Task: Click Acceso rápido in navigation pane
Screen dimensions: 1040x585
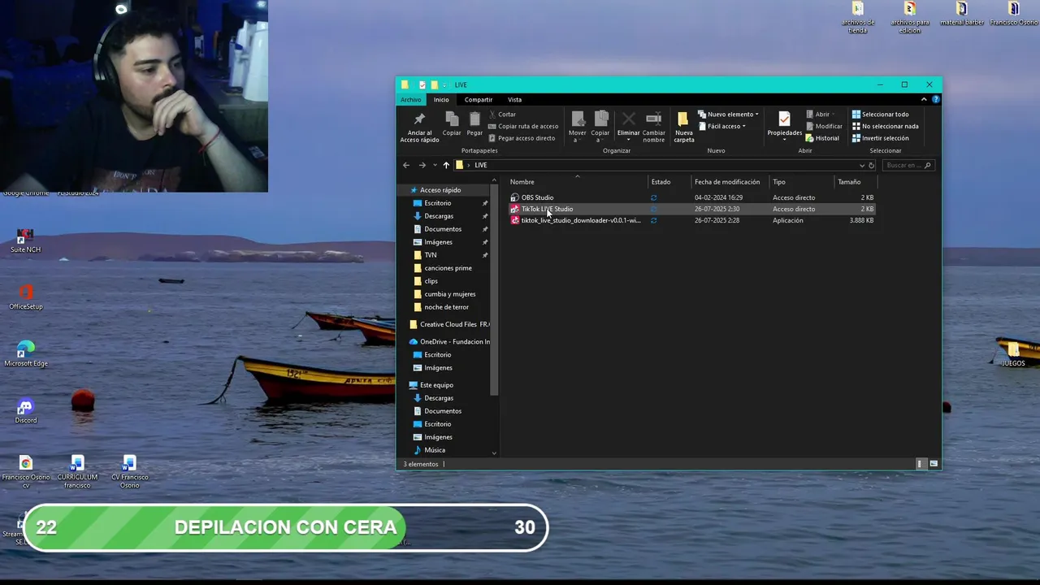Action: (x=440, y=190)
